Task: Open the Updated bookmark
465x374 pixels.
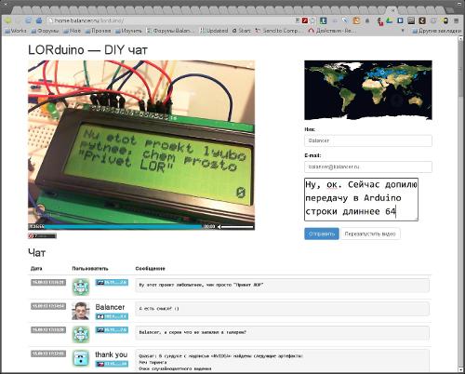Action: [214, 31]
